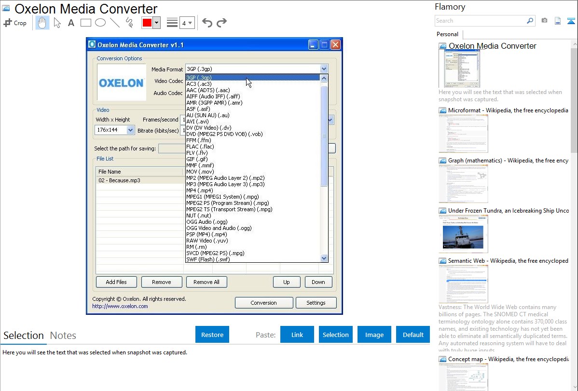Choose AC3 (.ac3) from format list
The height and width of the screenshot is (391, 578).
[253, 84]
